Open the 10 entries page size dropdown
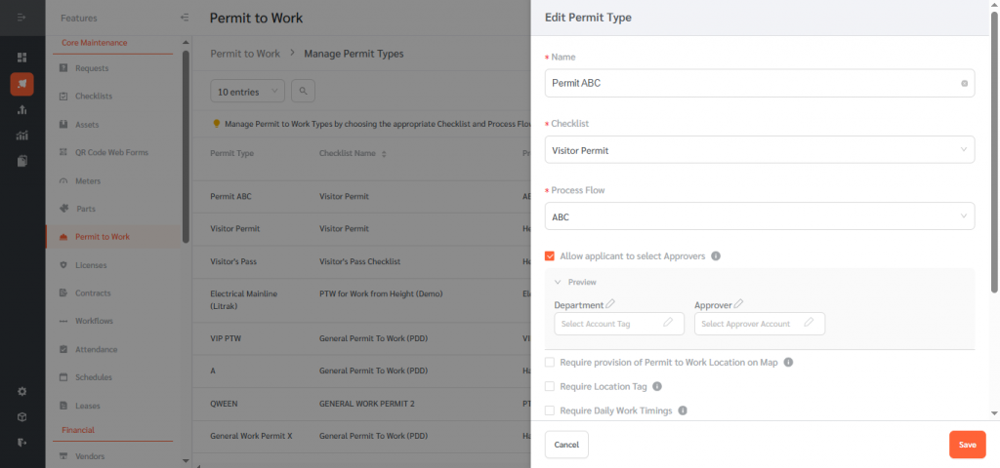The height and width of the screenshot is (468, 1000). click(247, 91)
